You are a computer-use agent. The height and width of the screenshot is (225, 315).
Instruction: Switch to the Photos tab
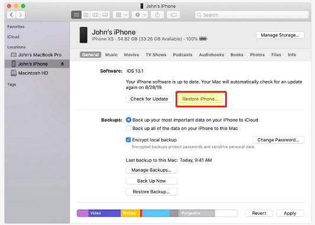pyautogui.click(x=257, y=54)
